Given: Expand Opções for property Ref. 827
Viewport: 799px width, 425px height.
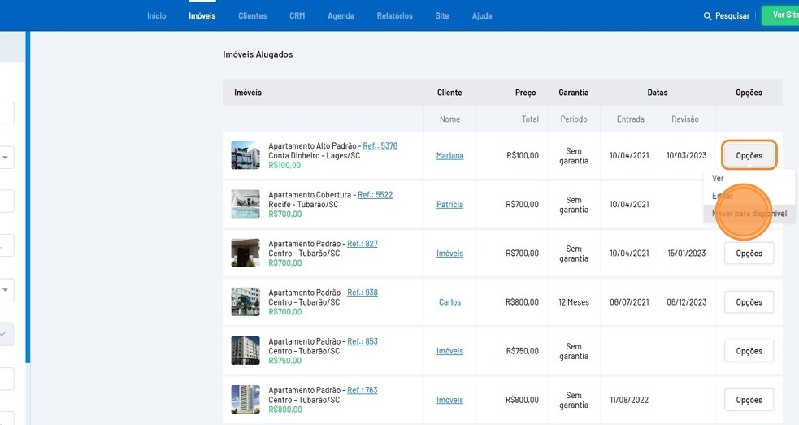Looking at the screenshot, I should click(748, 254).
